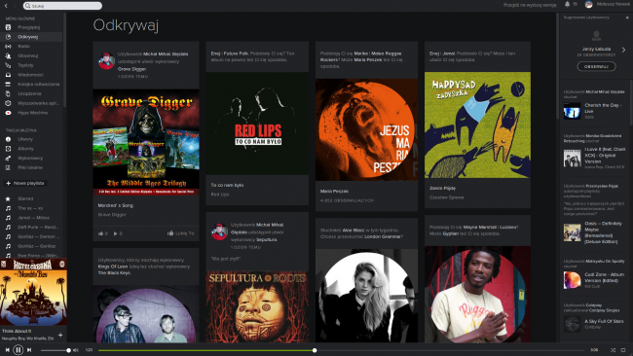
Task: Open notifications bell icon
Action: pyautogui.click(x=567, y=5)
